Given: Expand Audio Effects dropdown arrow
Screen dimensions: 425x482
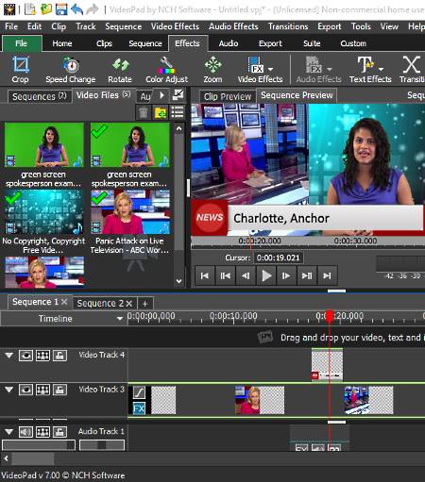Looking at the screenshot, I should [330, 69].
